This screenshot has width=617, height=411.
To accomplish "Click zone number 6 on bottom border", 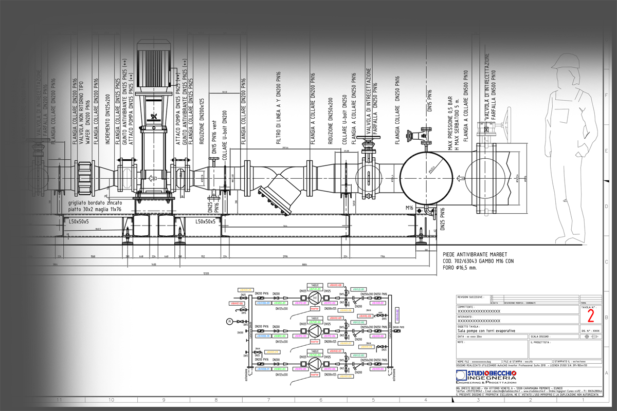I will click(320, 399).
